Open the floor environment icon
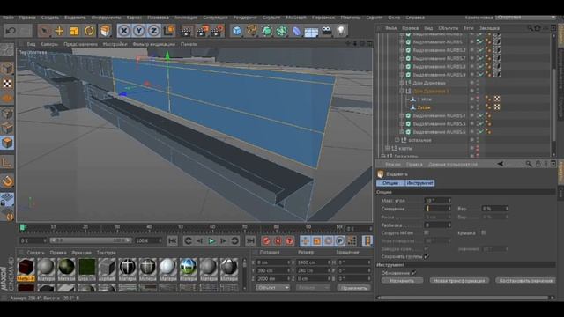 click(311, 32)
